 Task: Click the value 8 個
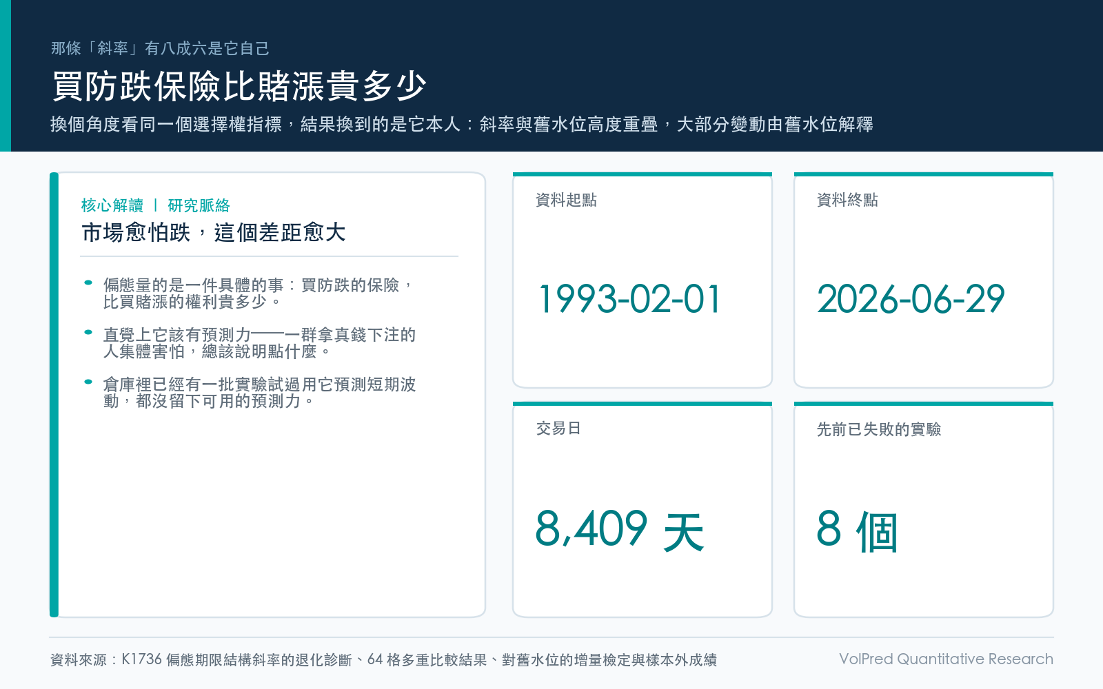click(x=857, y=531)
